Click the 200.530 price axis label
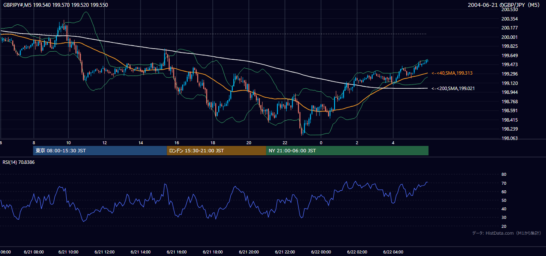Screen dimensions: 546x256 pyautogui.click(x=509, y=10)
